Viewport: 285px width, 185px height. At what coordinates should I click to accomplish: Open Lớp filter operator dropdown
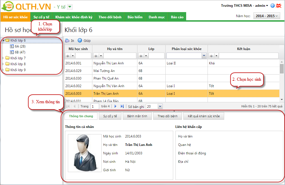click(146, 56)
